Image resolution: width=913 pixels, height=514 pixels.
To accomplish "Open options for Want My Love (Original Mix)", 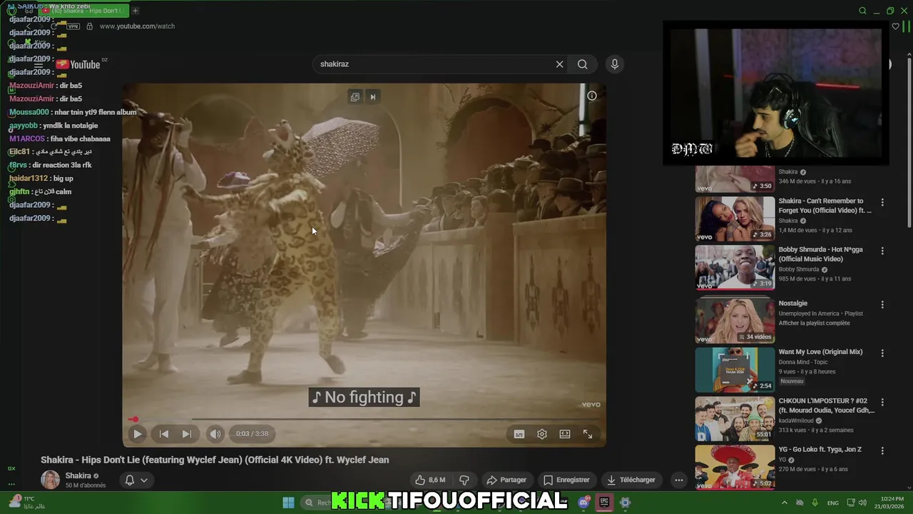I will pos(882,353).
